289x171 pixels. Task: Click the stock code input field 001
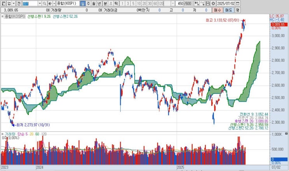click(x=30, y=3)
